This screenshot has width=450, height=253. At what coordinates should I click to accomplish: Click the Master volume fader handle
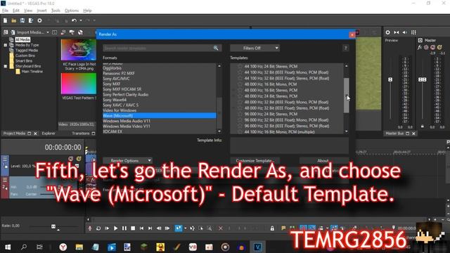tap(422, 79)
